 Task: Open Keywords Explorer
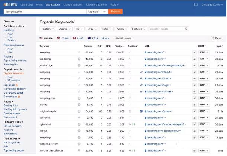coord(96,4)
